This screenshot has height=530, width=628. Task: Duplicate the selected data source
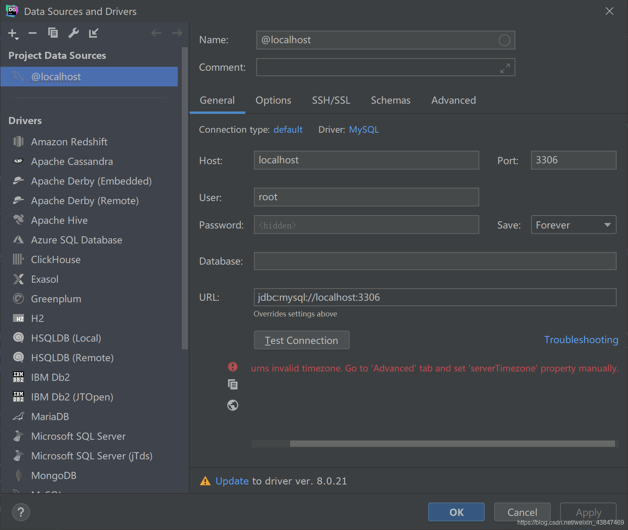53,33
